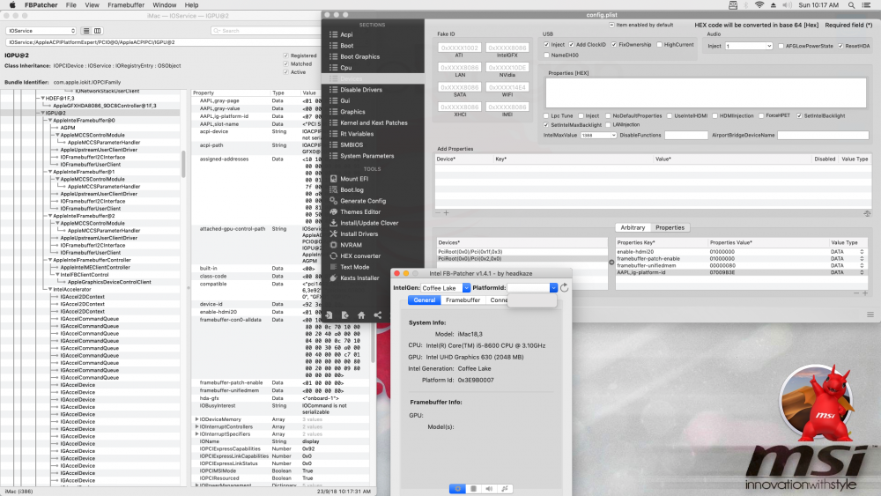Click the IntelGFX fake ID field
Screen dimensions: 881x496
click(x=507, y=48)
